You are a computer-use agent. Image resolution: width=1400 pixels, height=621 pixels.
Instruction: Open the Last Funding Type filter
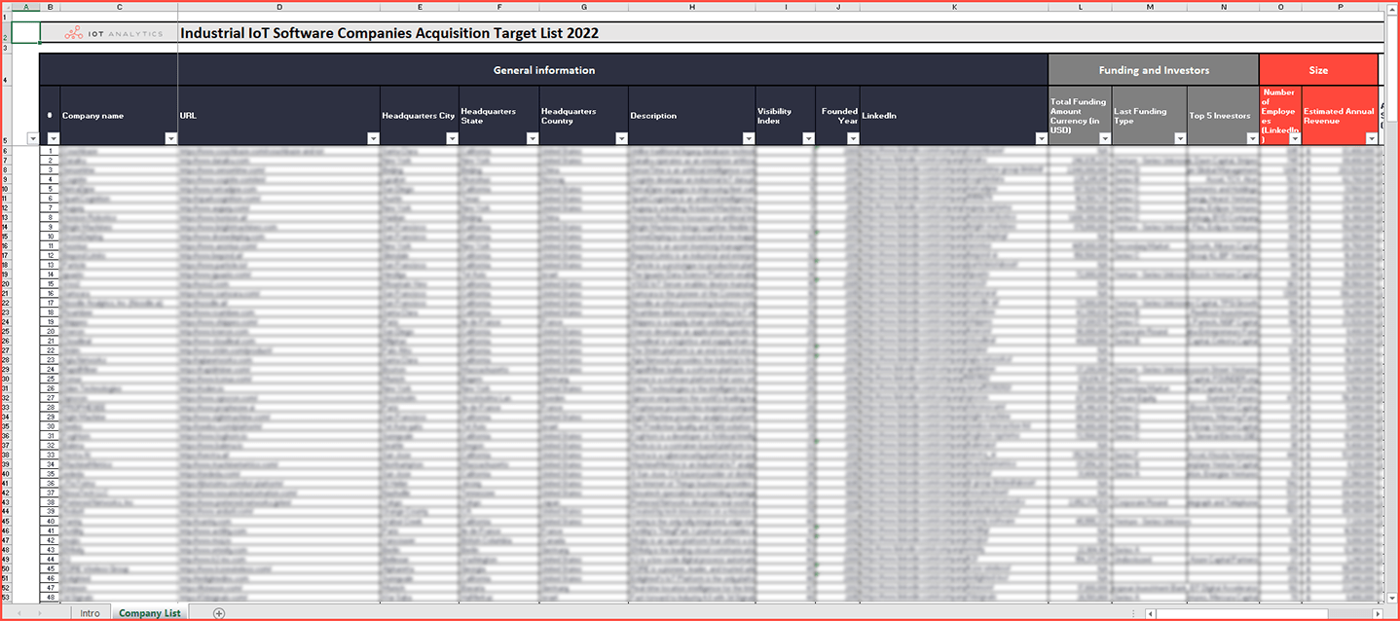coord(1180,138)
